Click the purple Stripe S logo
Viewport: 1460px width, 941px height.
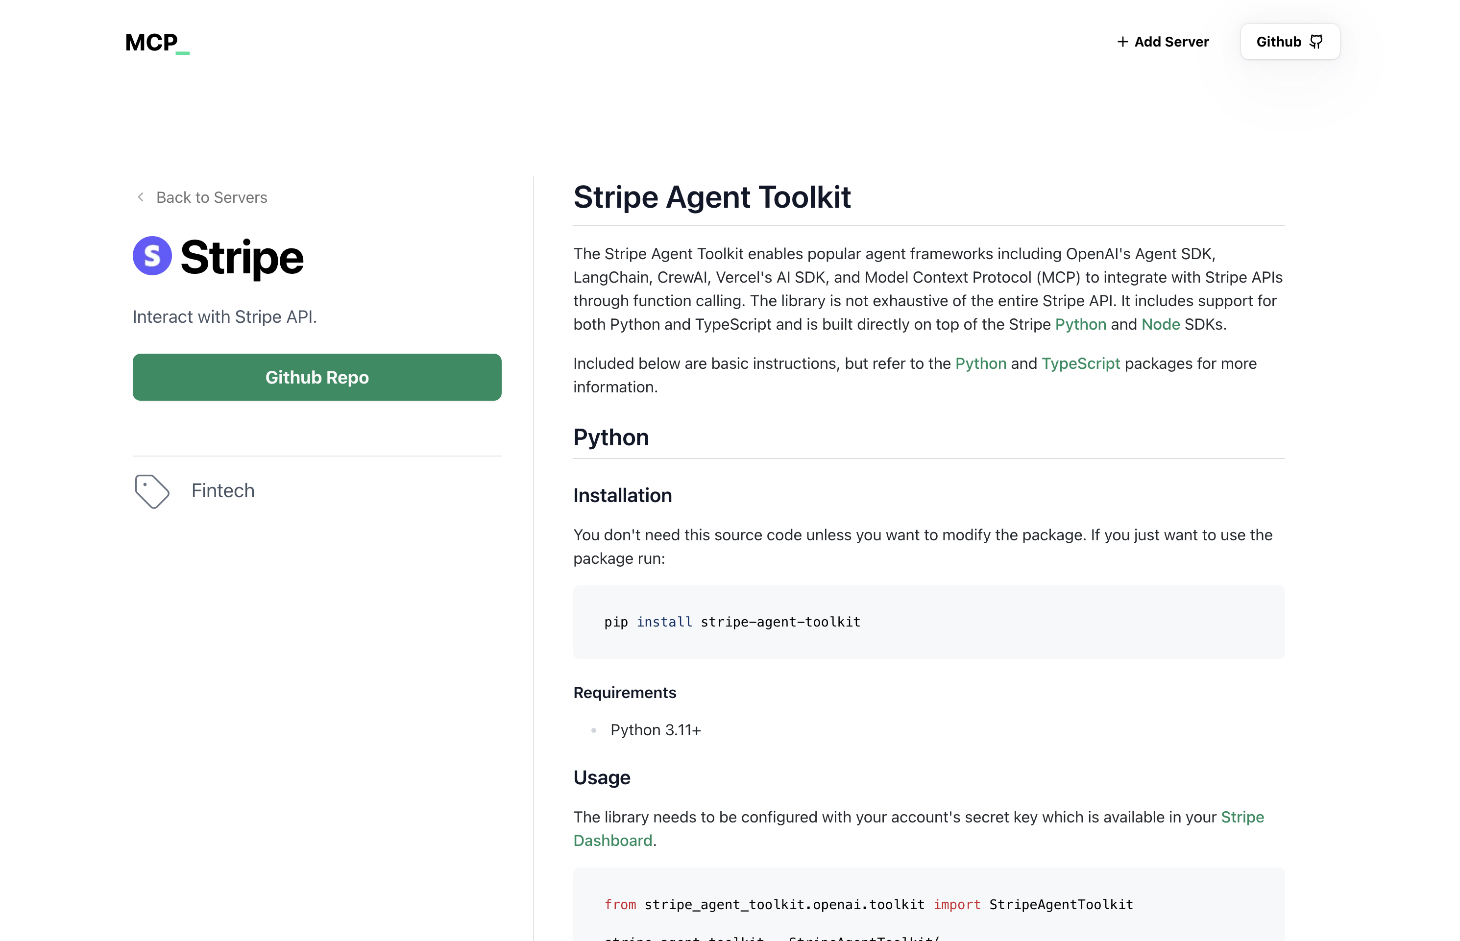pos(152,255)
